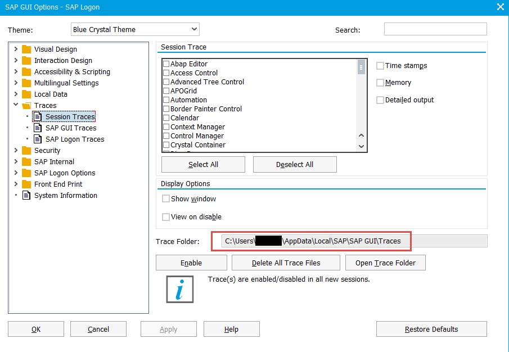Viewport: 509px width, 352px height.
Task: Open SAP Logon Traces settings
Action: [x=75, y=139]
